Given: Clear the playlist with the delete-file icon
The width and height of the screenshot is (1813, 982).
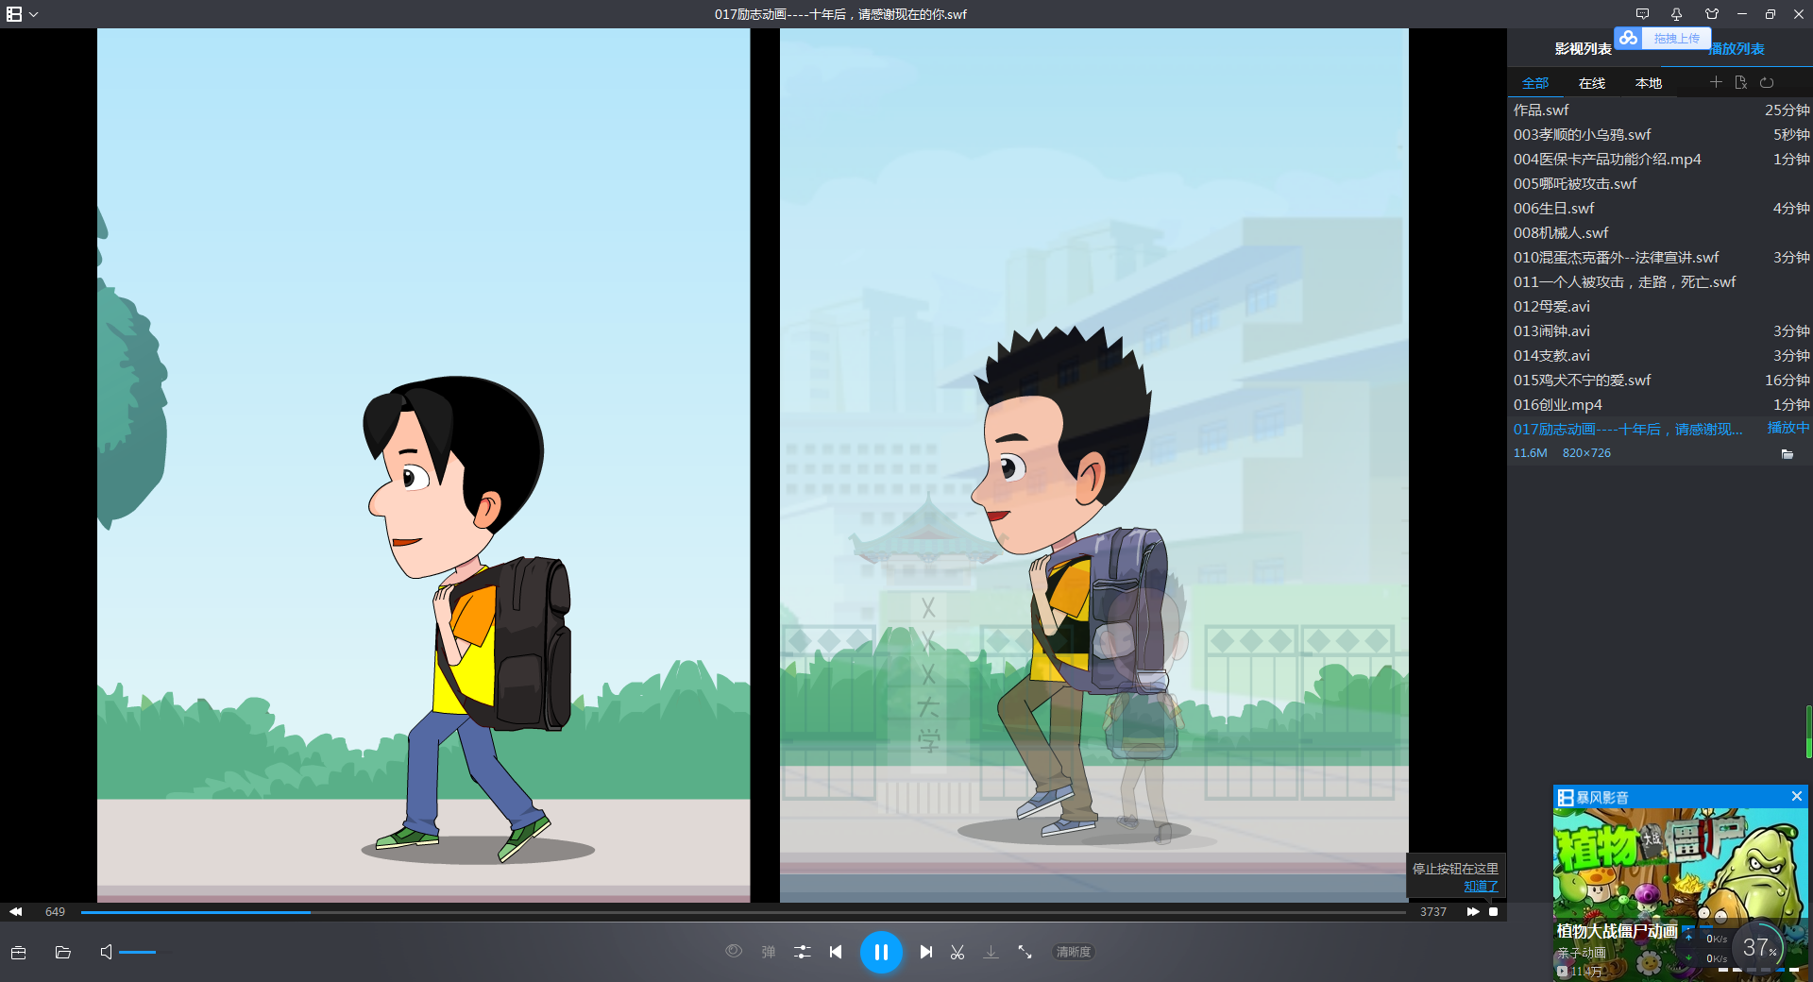Looking at the screenshot, I should tap(1741, 82).
